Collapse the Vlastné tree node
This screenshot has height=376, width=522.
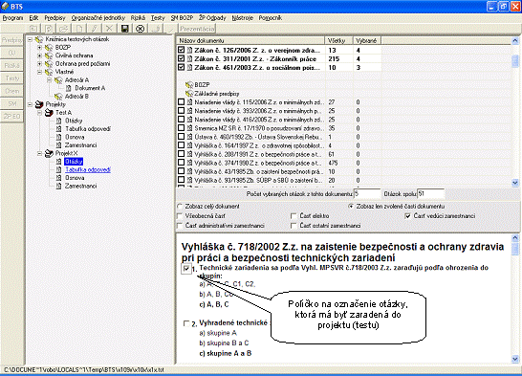(39, 72)
